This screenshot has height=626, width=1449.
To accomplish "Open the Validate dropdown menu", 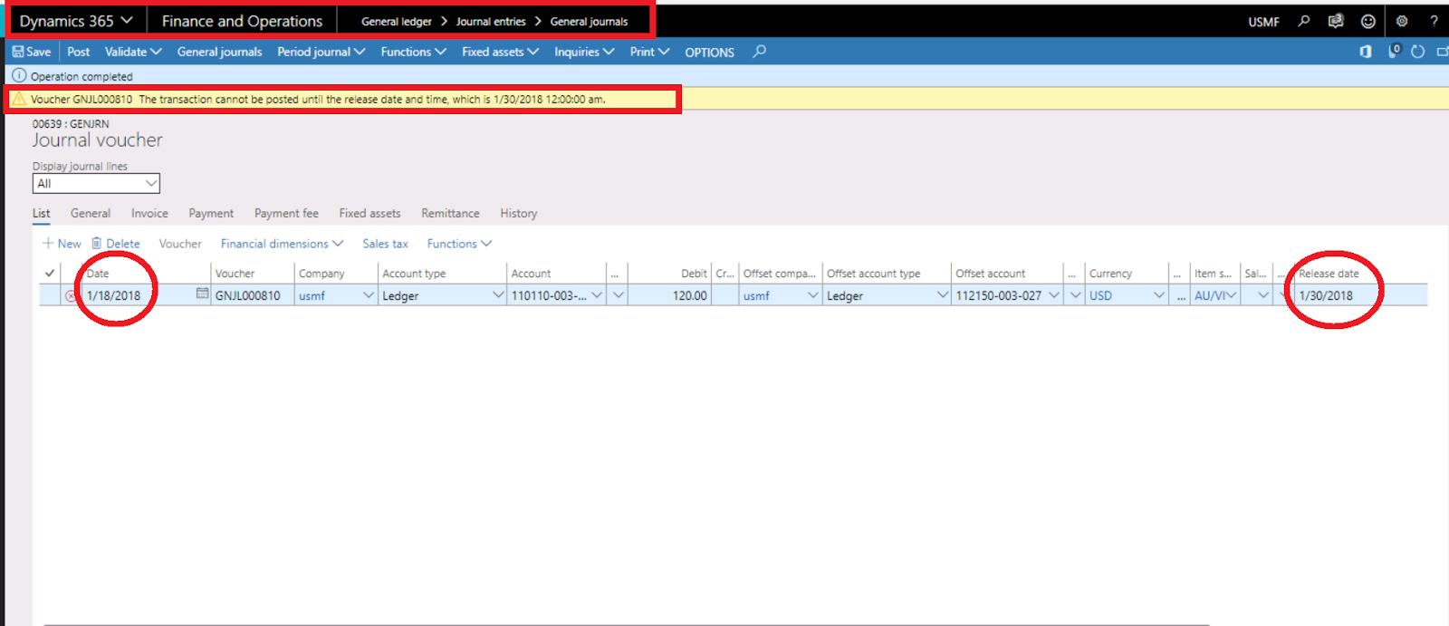I will pos(132,52).
